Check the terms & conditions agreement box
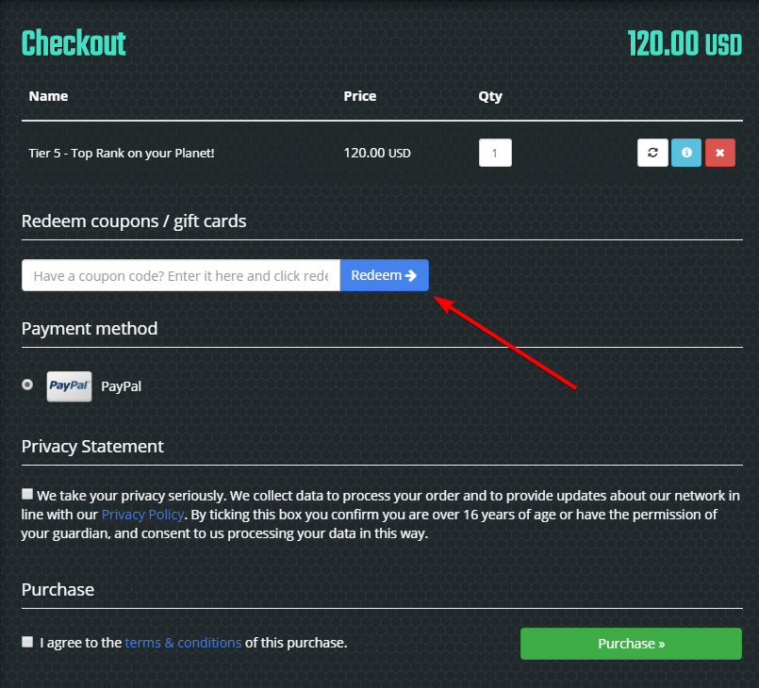Screen dimensions: 759x688 point(27,642)
